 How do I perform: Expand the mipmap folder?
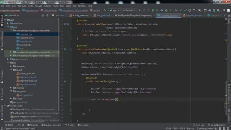click(11, 88)
